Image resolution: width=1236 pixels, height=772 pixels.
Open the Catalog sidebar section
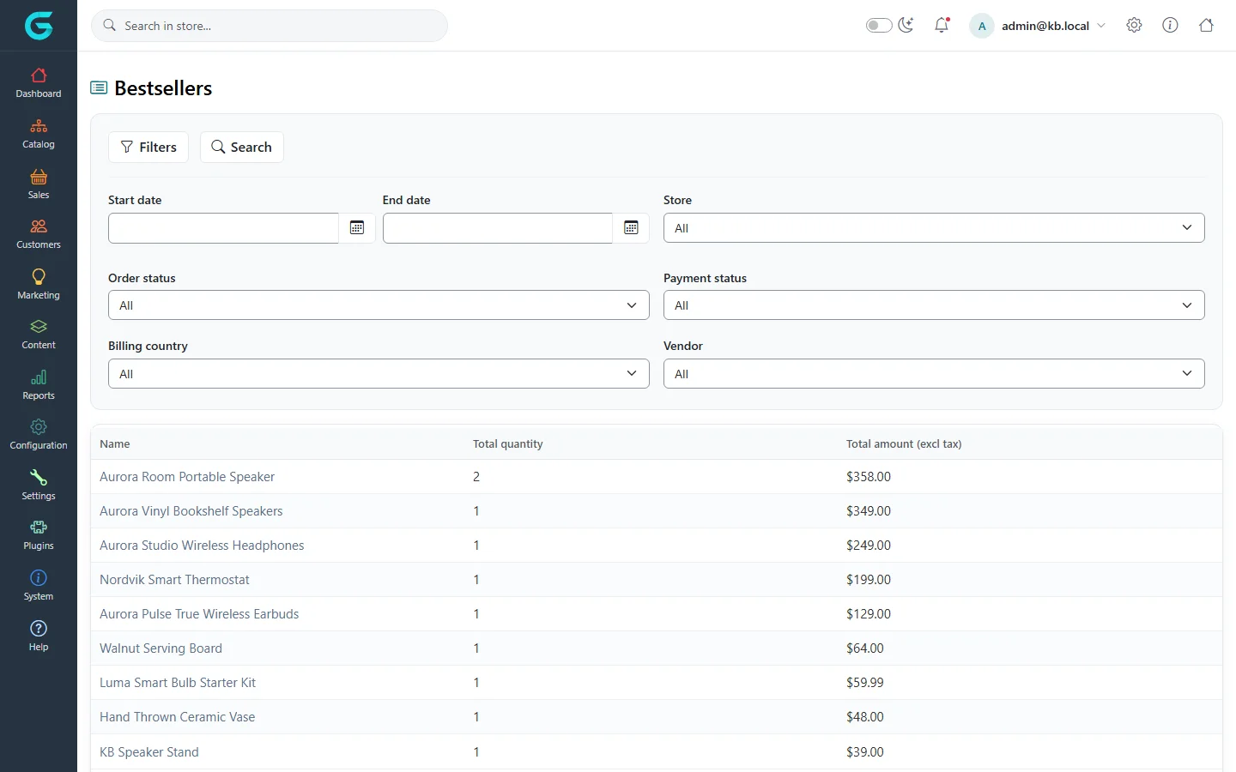39,134
